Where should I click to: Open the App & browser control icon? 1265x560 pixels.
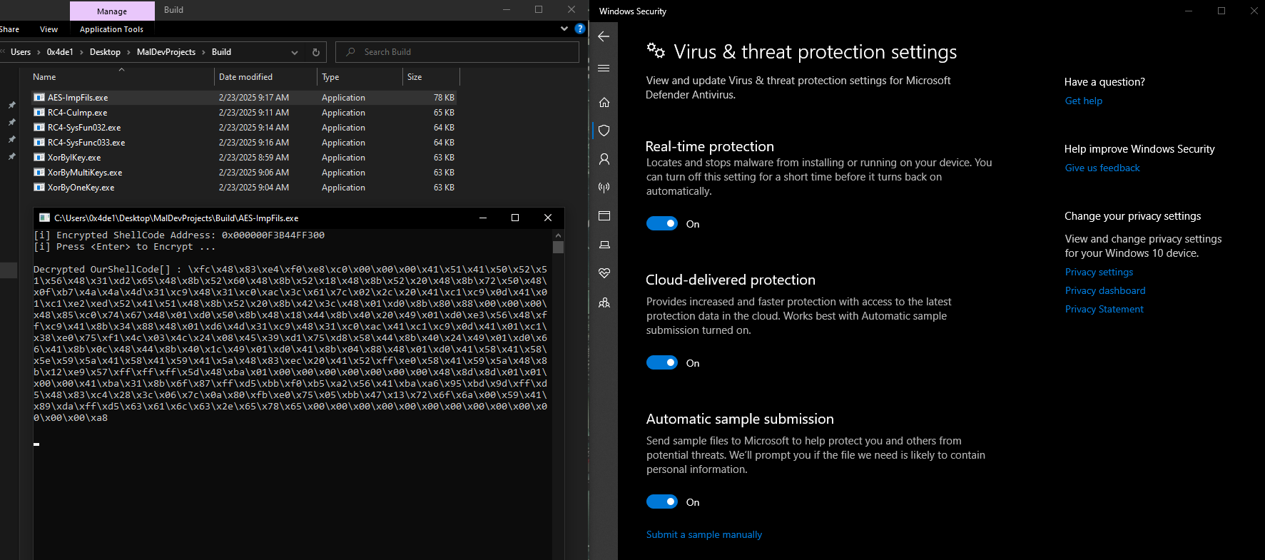604,216
